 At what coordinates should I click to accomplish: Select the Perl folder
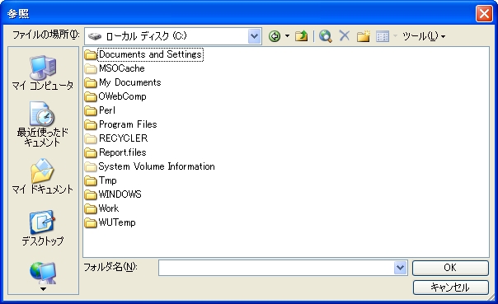click(100, 110)
